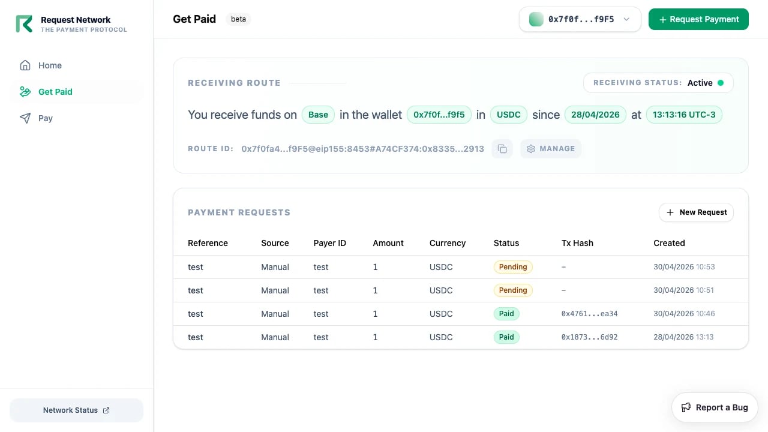
Task: Click the Created column header
Action: (x=669, y=243)
